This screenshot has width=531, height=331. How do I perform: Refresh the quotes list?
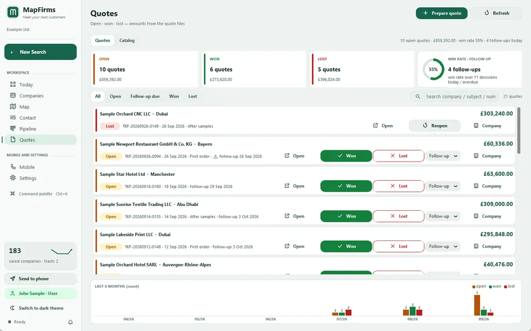(x=496, y=13)
